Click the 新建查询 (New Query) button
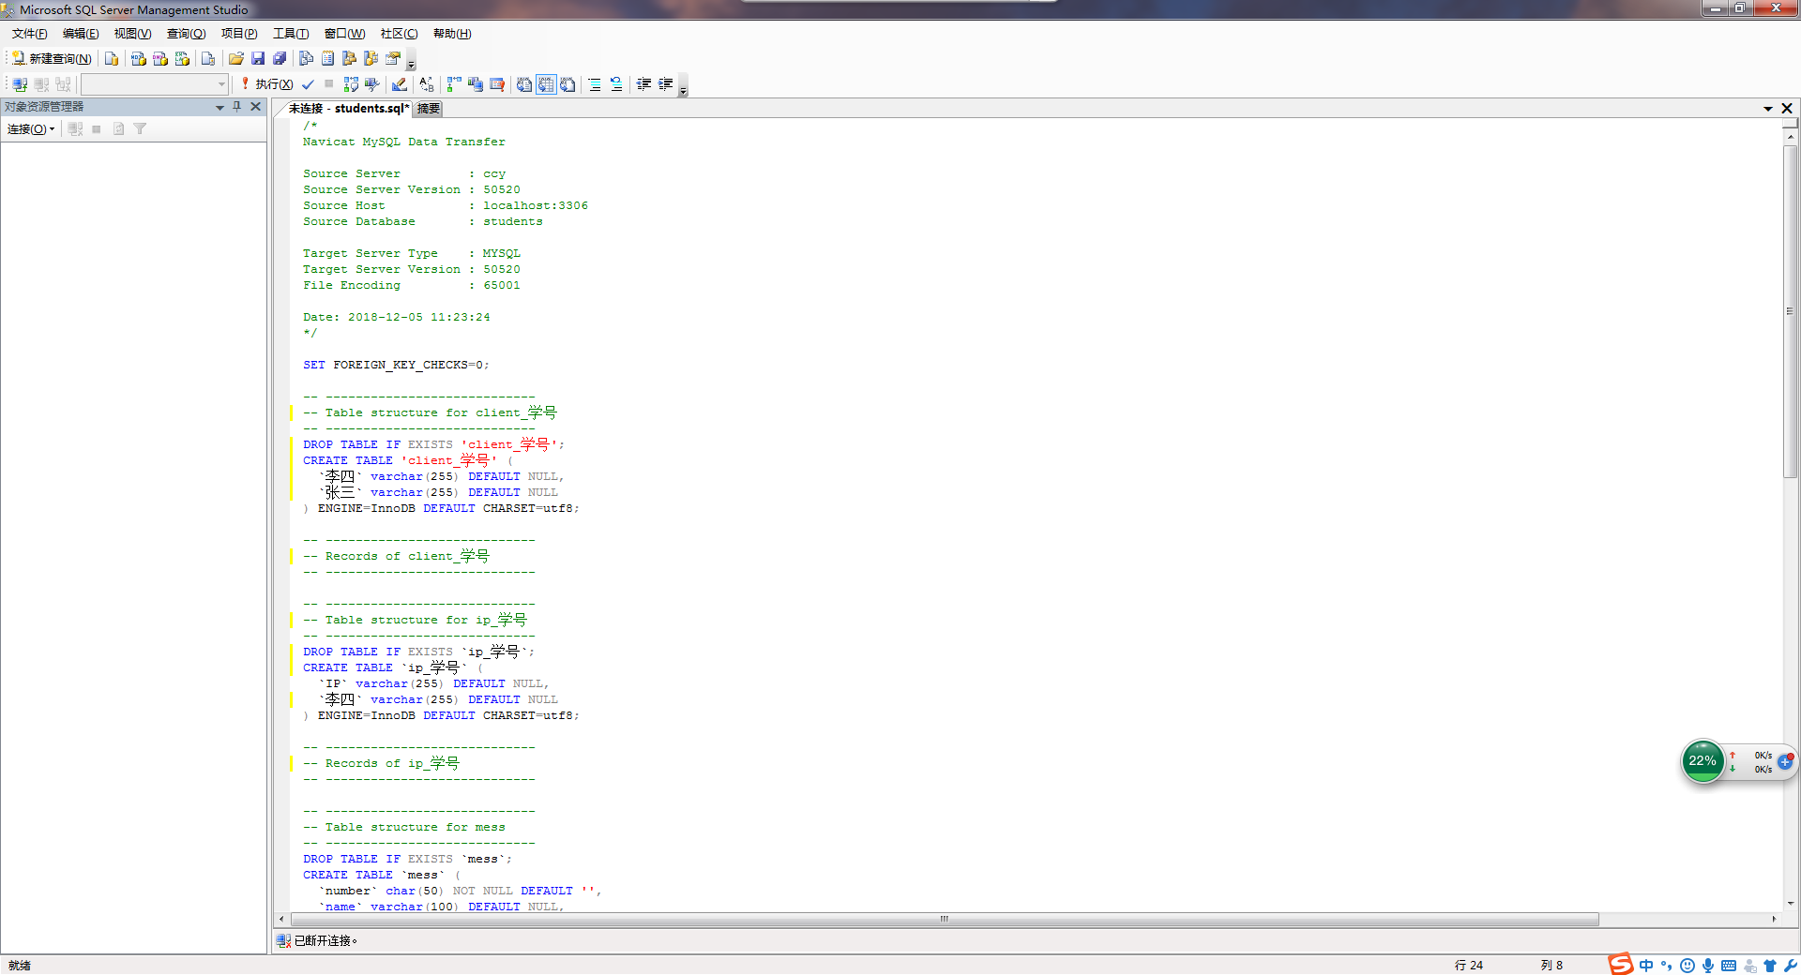 [53, 58]
